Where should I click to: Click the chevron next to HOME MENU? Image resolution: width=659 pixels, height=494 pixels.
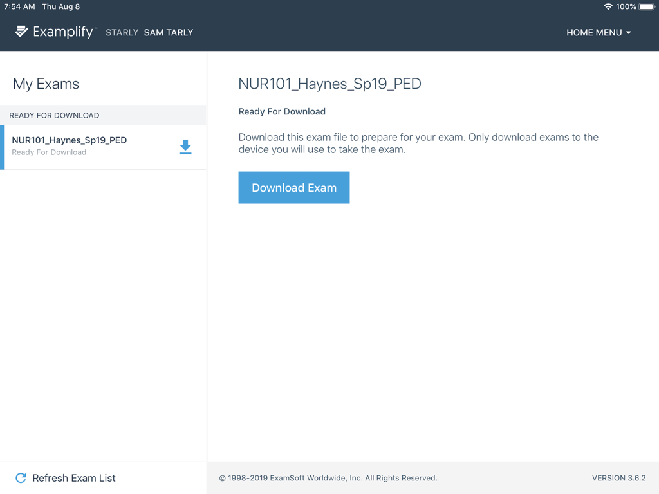(627, 32)
